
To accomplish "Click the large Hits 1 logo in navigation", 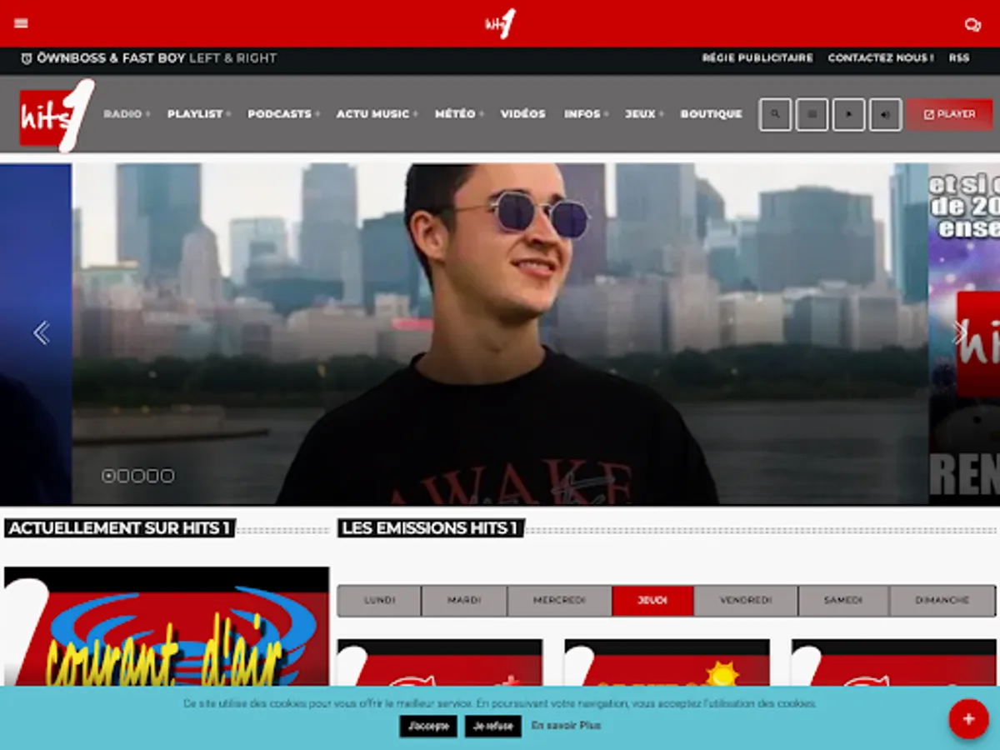I will (57, 115).
